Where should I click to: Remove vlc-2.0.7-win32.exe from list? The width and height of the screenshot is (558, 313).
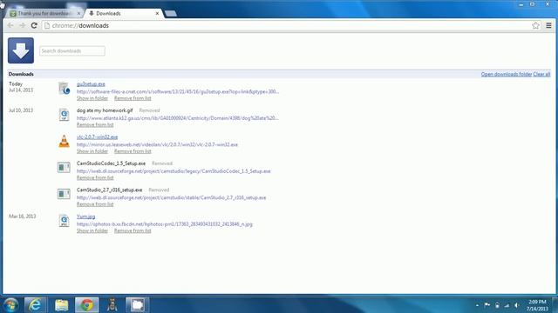click(133, 151)
